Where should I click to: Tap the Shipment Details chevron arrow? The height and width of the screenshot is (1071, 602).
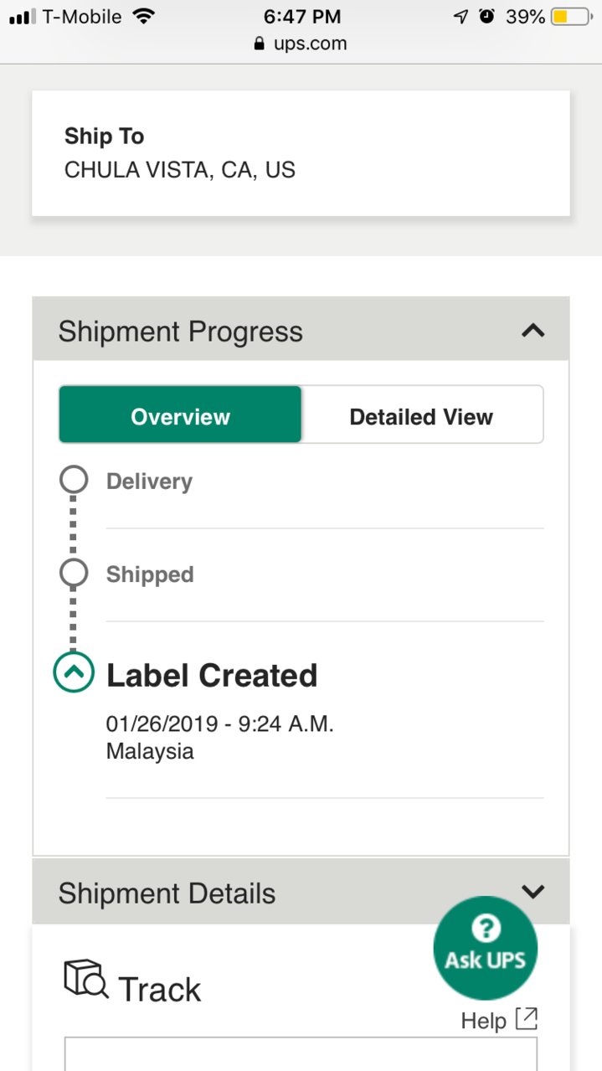[533, 892]
